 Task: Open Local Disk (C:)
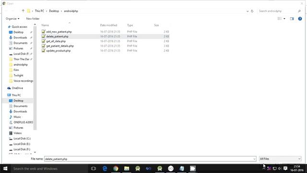[22, 138]
